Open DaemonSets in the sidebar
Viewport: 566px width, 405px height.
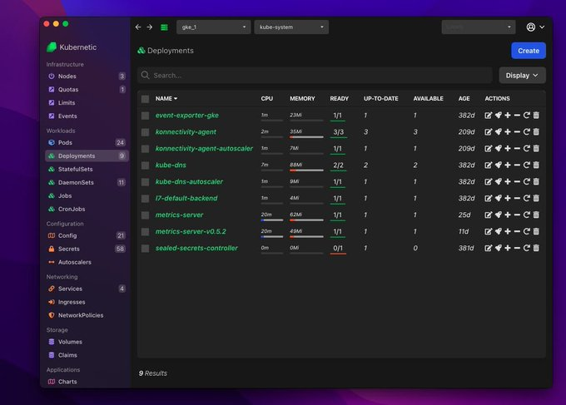pyautogui.click(x=87, y=182)
